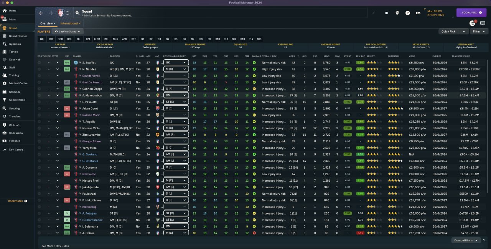The height and width of the screenshot is (249, 491).
Task: Click the search magnifier icon
Action: tap(77, 13)
